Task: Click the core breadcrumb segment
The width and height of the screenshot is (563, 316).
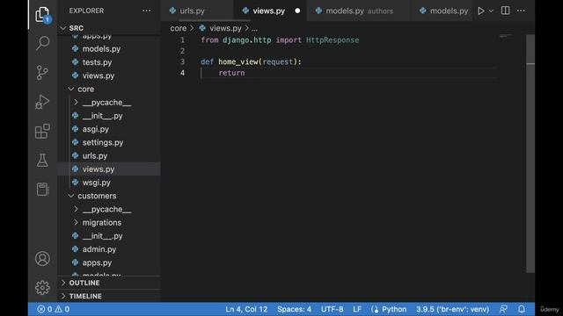Action: pyautogui.click(x=178, y=28)
